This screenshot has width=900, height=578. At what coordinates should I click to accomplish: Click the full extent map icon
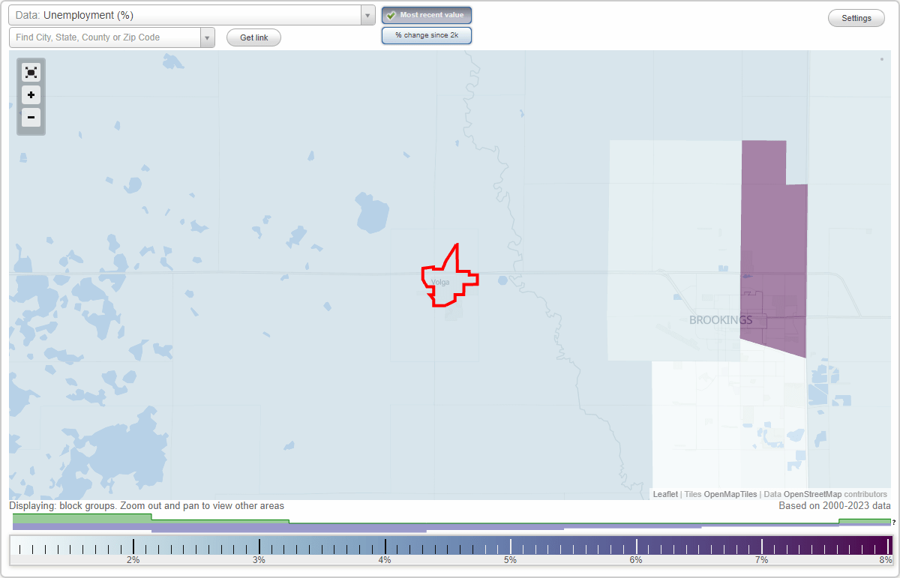(31, 72)
